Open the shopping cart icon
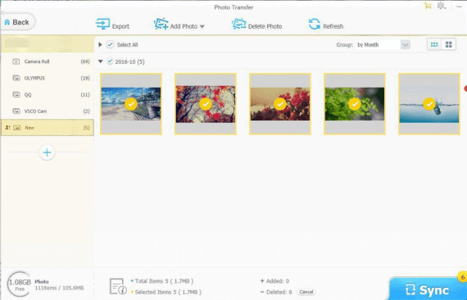 click(428, 6)
